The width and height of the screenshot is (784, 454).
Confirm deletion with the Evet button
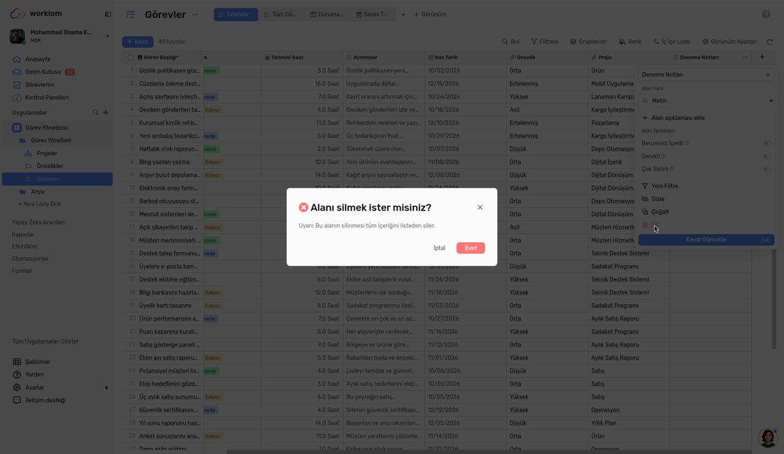click(470, 248)
